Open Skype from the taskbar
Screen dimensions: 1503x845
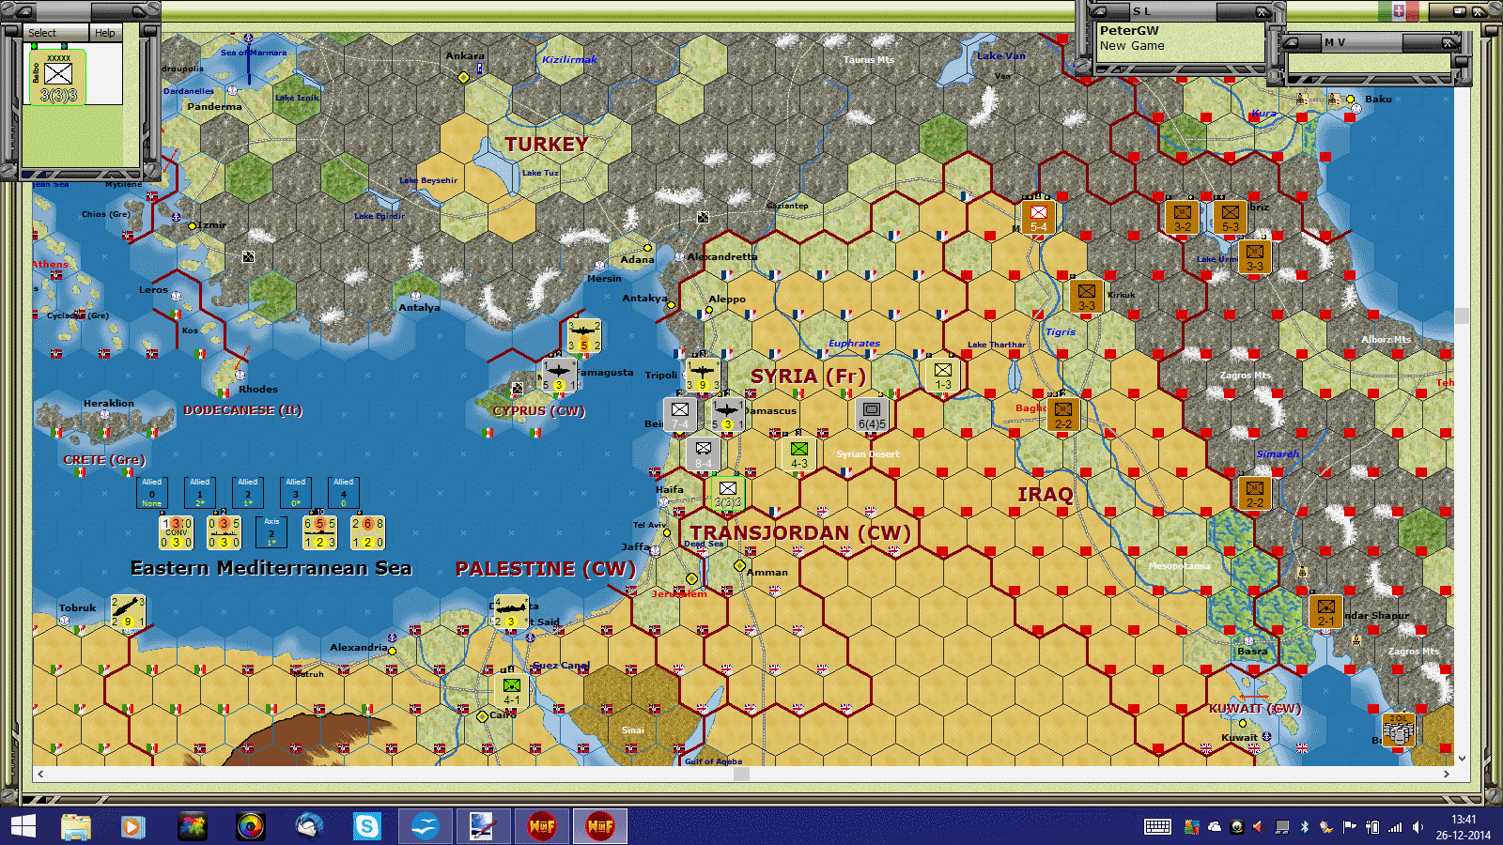(366, 826)
